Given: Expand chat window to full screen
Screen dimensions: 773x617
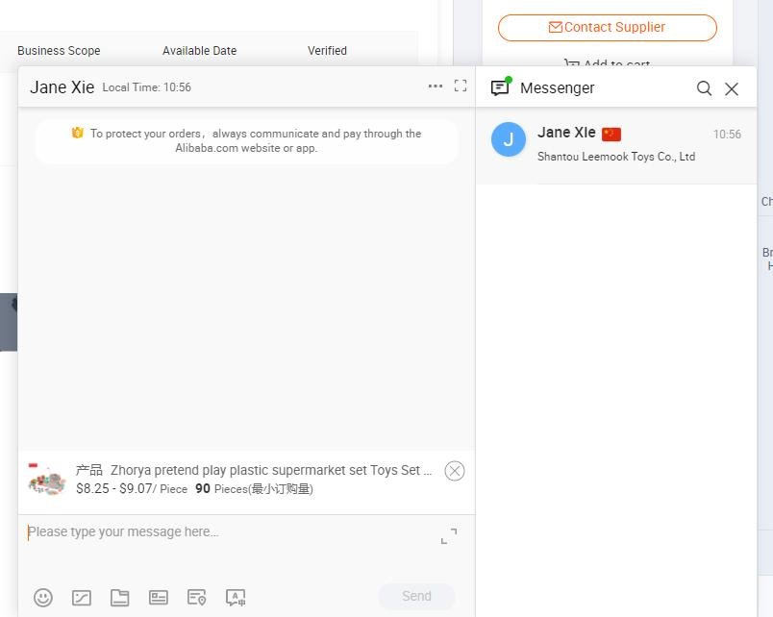Looking at the screenshot, I should (x=461, y=86).
